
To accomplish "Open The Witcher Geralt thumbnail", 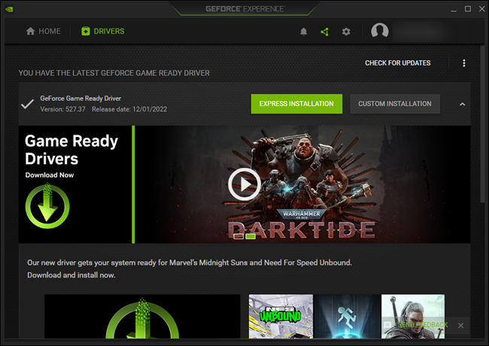I will 413,317.
